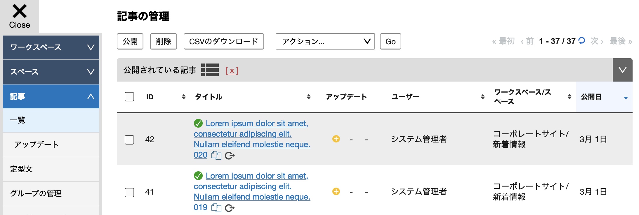Click the refresh icon next to 1 - 37 / 37
Image resolution: width=639 pixels, height=215 pixels.
(582, 40)
